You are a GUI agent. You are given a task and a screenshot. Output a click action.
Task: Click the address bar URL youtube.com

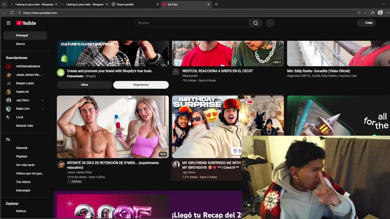(x=40, y=13)
